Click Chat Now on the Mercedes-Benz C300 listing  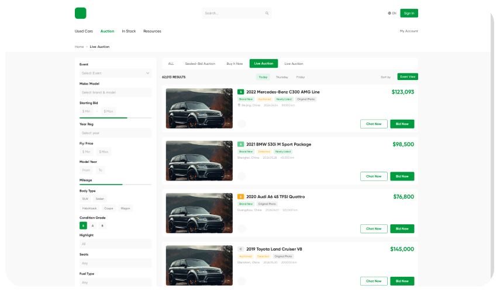374,124
